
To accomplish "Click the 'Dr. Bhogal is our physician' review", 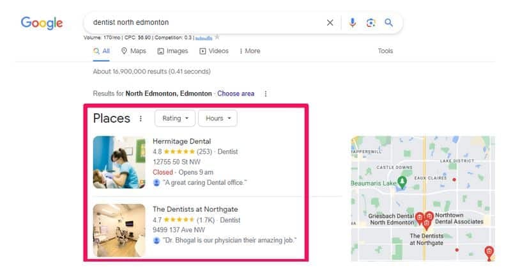I will 230,240.
